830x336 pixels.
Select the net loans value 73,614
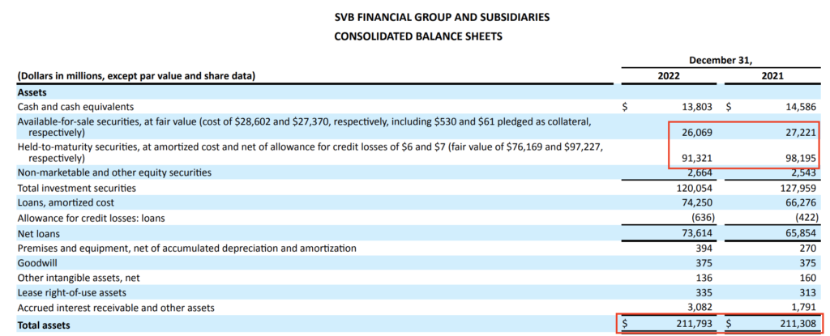[x=699, y=233]
